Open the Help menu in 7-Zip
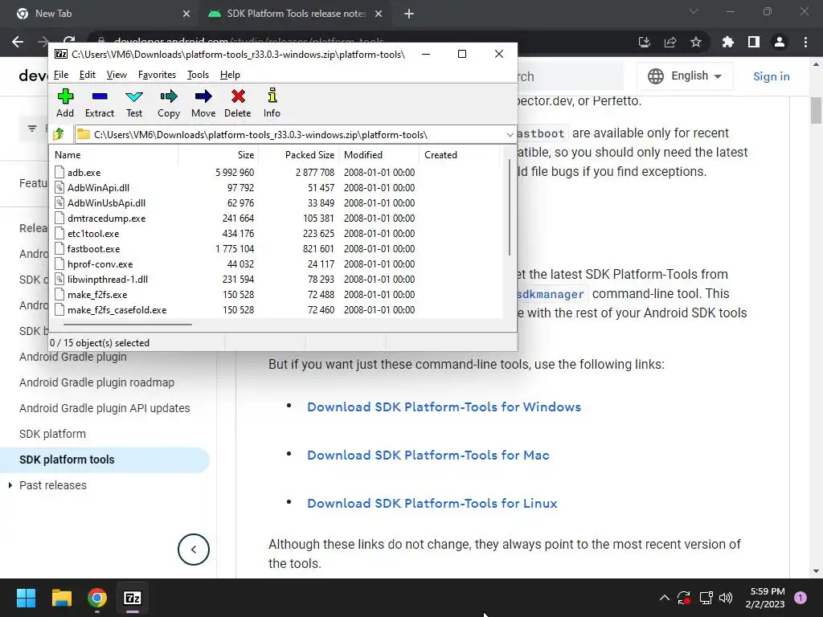The width and height of the screenshot is (823, 617). (230, 75)
